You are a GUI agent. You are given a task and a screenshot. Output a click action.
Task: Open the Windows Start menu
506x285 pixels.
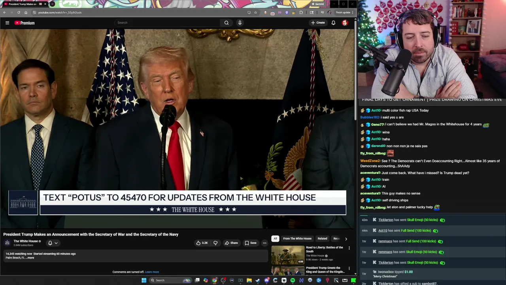pos(144,280)
